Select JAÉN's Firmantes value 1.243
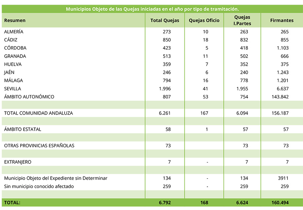This screenshot has height=210, width=303. point(282,72)
